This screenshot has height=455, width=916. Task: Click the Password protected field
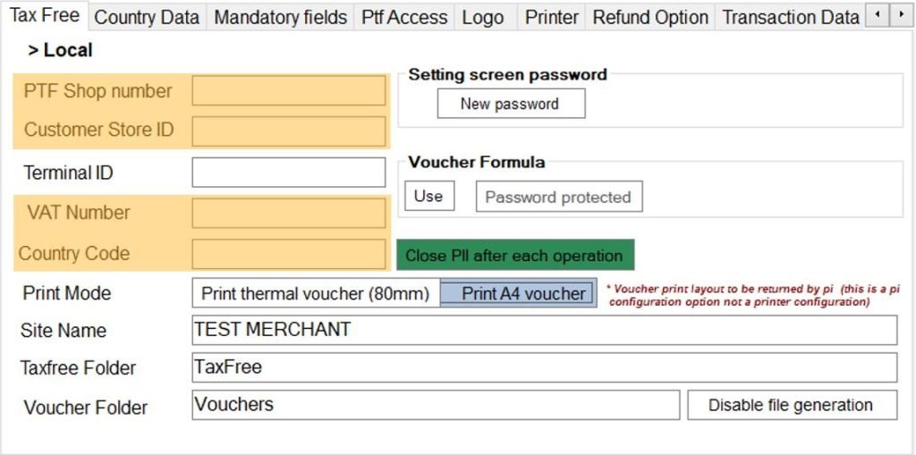pos(558,197)
